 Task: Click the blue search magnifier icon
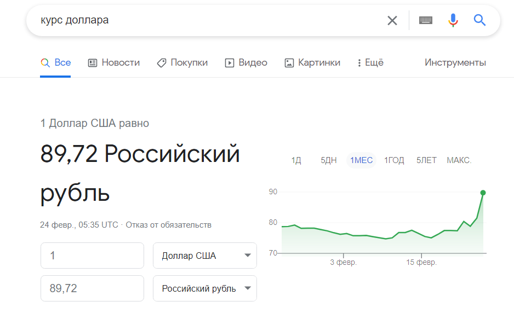coord(480,21)
